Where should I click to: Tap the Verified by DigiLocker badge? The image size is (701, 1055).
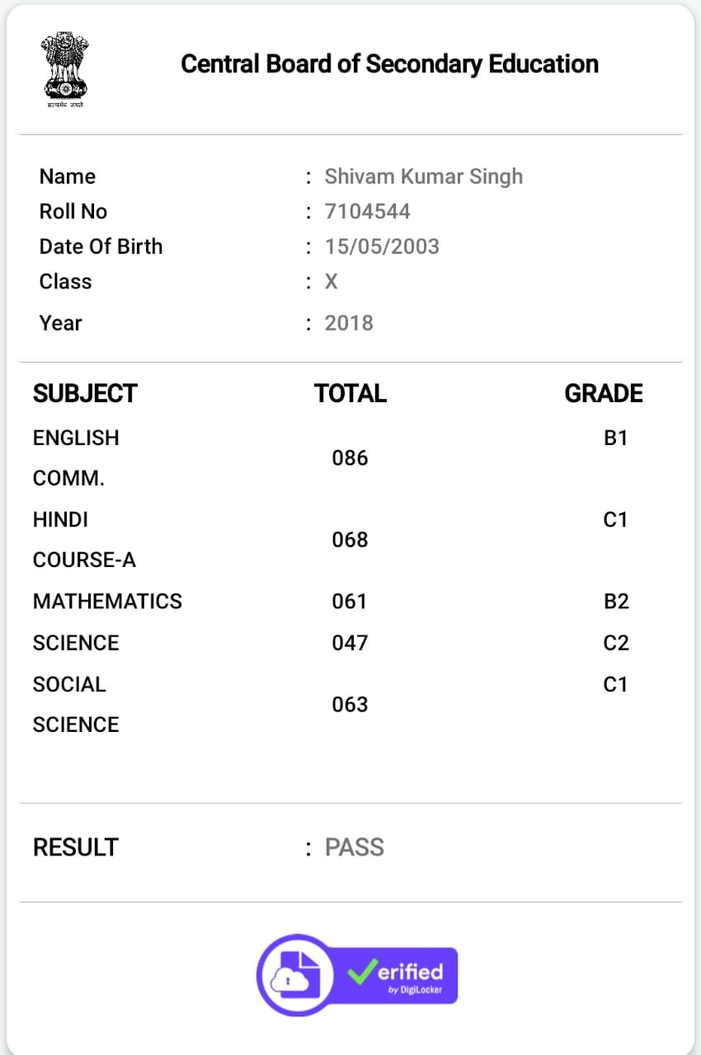(357, 974)
